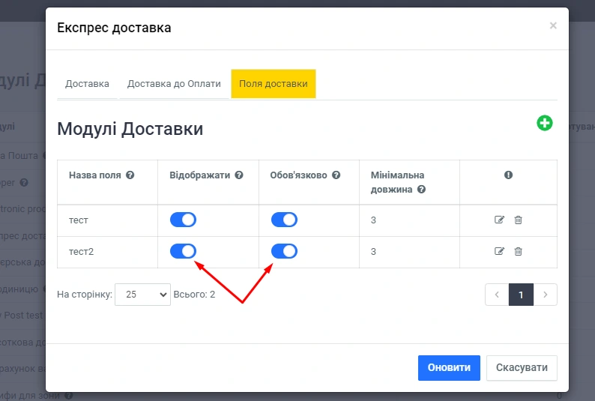Delete the тест row using trash icon
Screen dimensions: 595x401
518,220
